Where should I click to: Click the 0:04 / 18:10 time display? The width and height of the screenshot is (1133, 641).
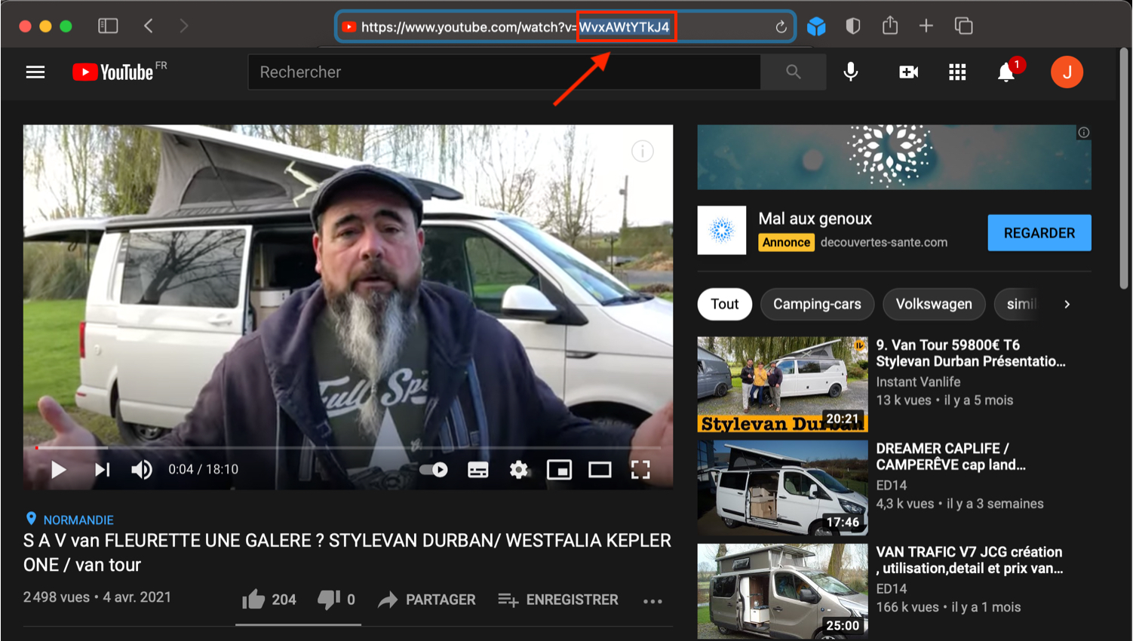[x=203, y=470]
